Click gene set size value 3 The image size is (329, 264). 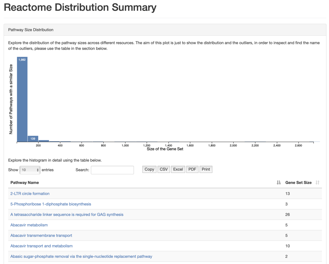287,204
